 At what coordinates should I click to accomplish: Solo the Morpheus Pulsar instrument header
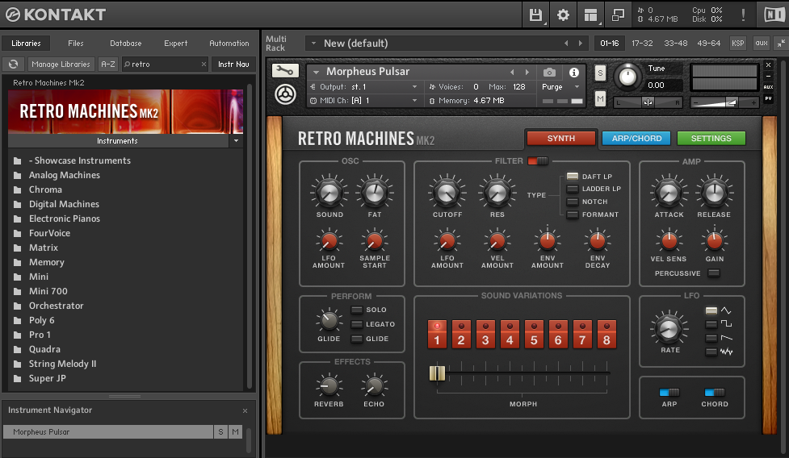point(600,73)
